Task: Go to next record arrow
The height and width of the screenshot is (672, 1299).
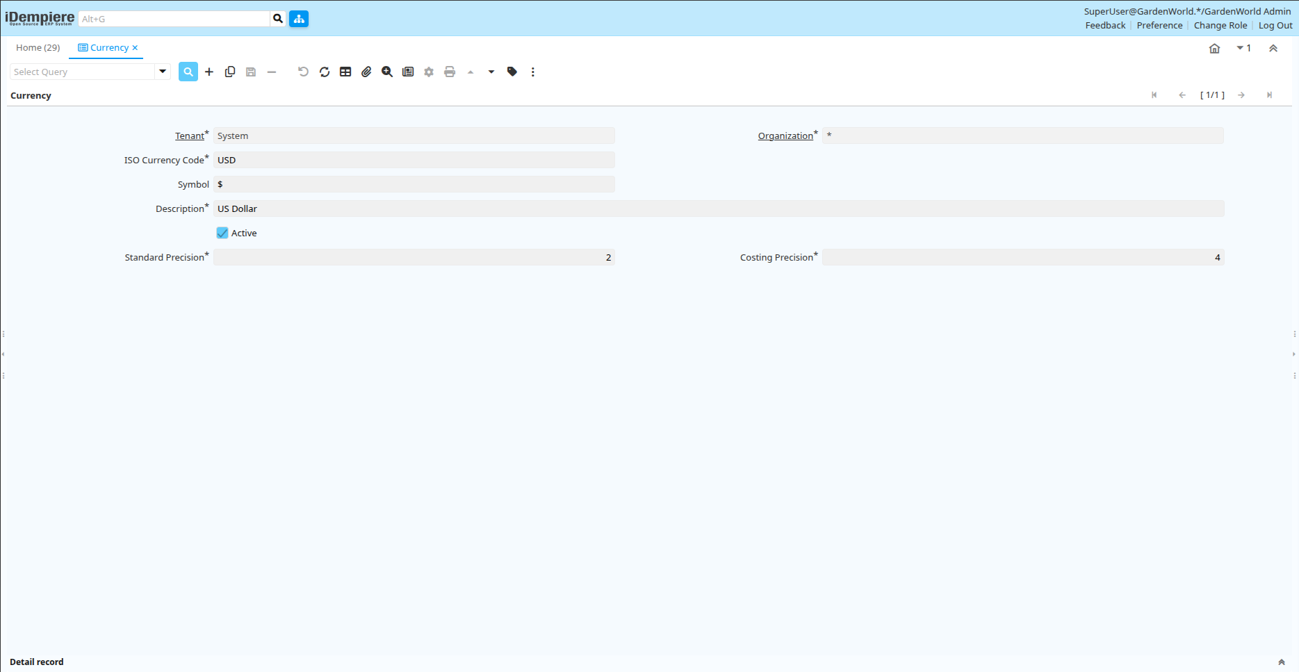Action: click(x=1241, y=95)
